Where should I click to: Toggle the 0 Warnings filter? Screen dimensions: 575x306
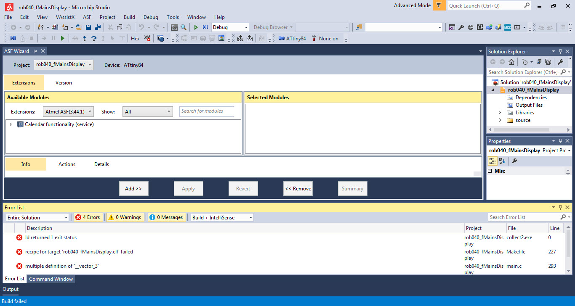pos(125,217)
